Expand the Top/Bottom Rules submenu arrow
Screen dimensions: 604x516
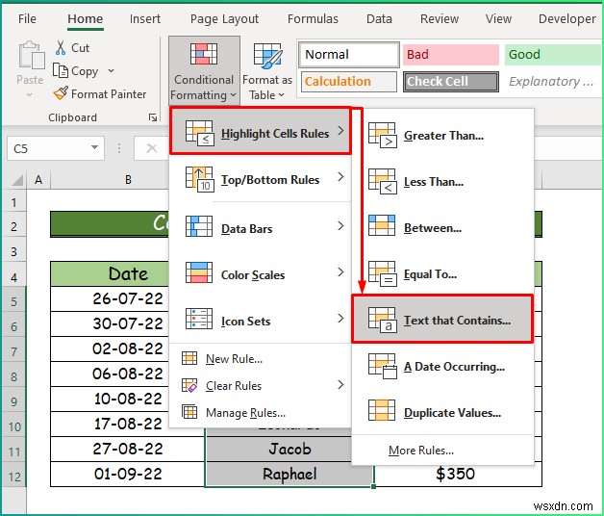click(340, 177)
